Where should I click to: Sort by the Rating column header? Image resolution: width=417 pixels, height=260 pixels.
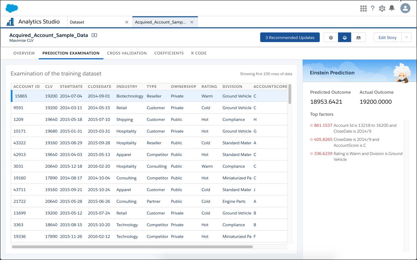click(x=210, y=86)
